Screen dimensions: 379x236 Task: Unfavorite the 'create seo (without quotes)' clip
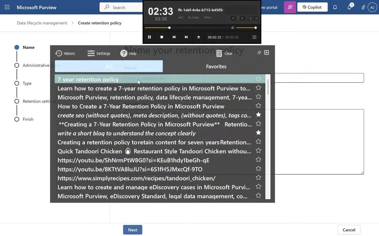258,115
